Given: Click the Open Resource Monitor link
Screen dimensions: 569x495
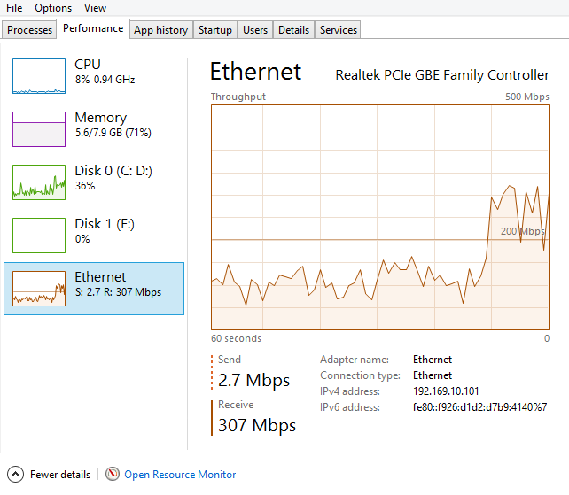Looking at the screenshot, I should 180,475.
